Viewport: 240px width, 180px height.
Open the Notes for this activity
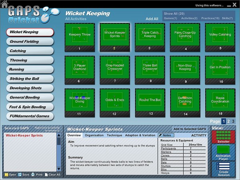[x=166, y=135]
